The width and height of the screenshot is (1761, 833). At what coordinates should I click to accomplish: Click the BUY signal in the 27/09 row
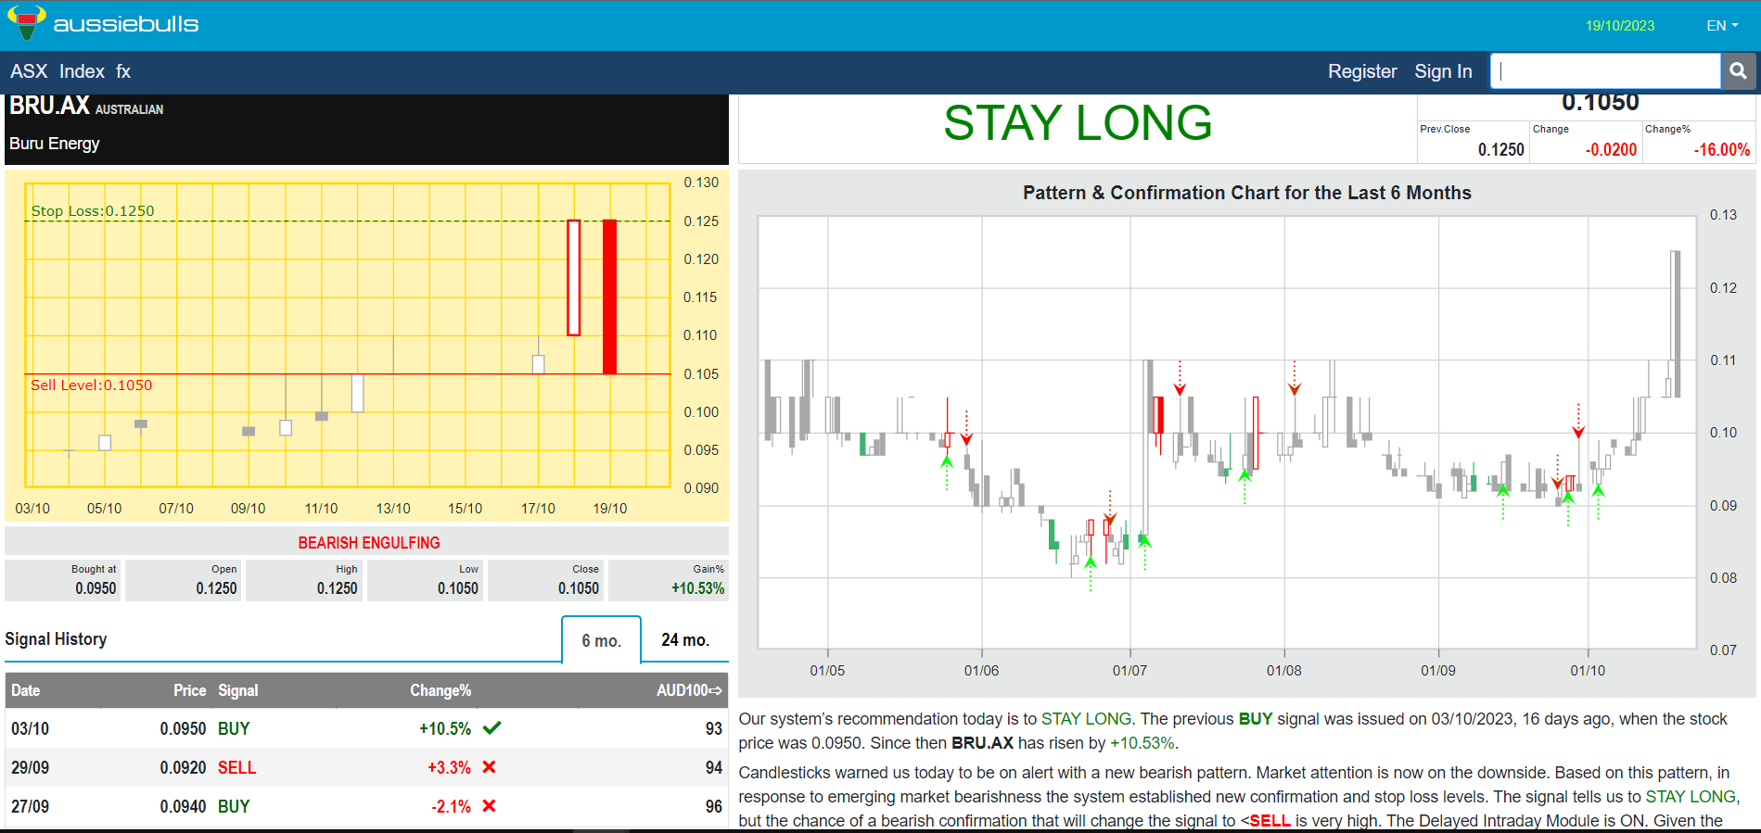click(x=234, y=807)
